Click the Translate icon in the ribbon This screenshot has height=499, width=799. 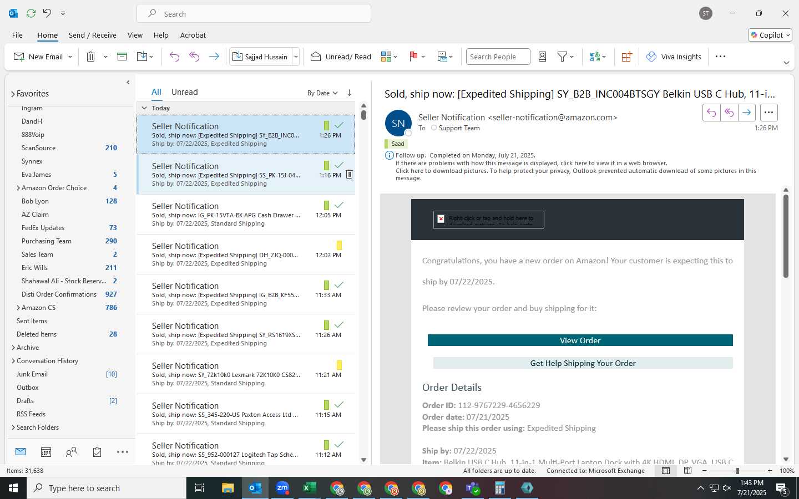click(595, 57)
